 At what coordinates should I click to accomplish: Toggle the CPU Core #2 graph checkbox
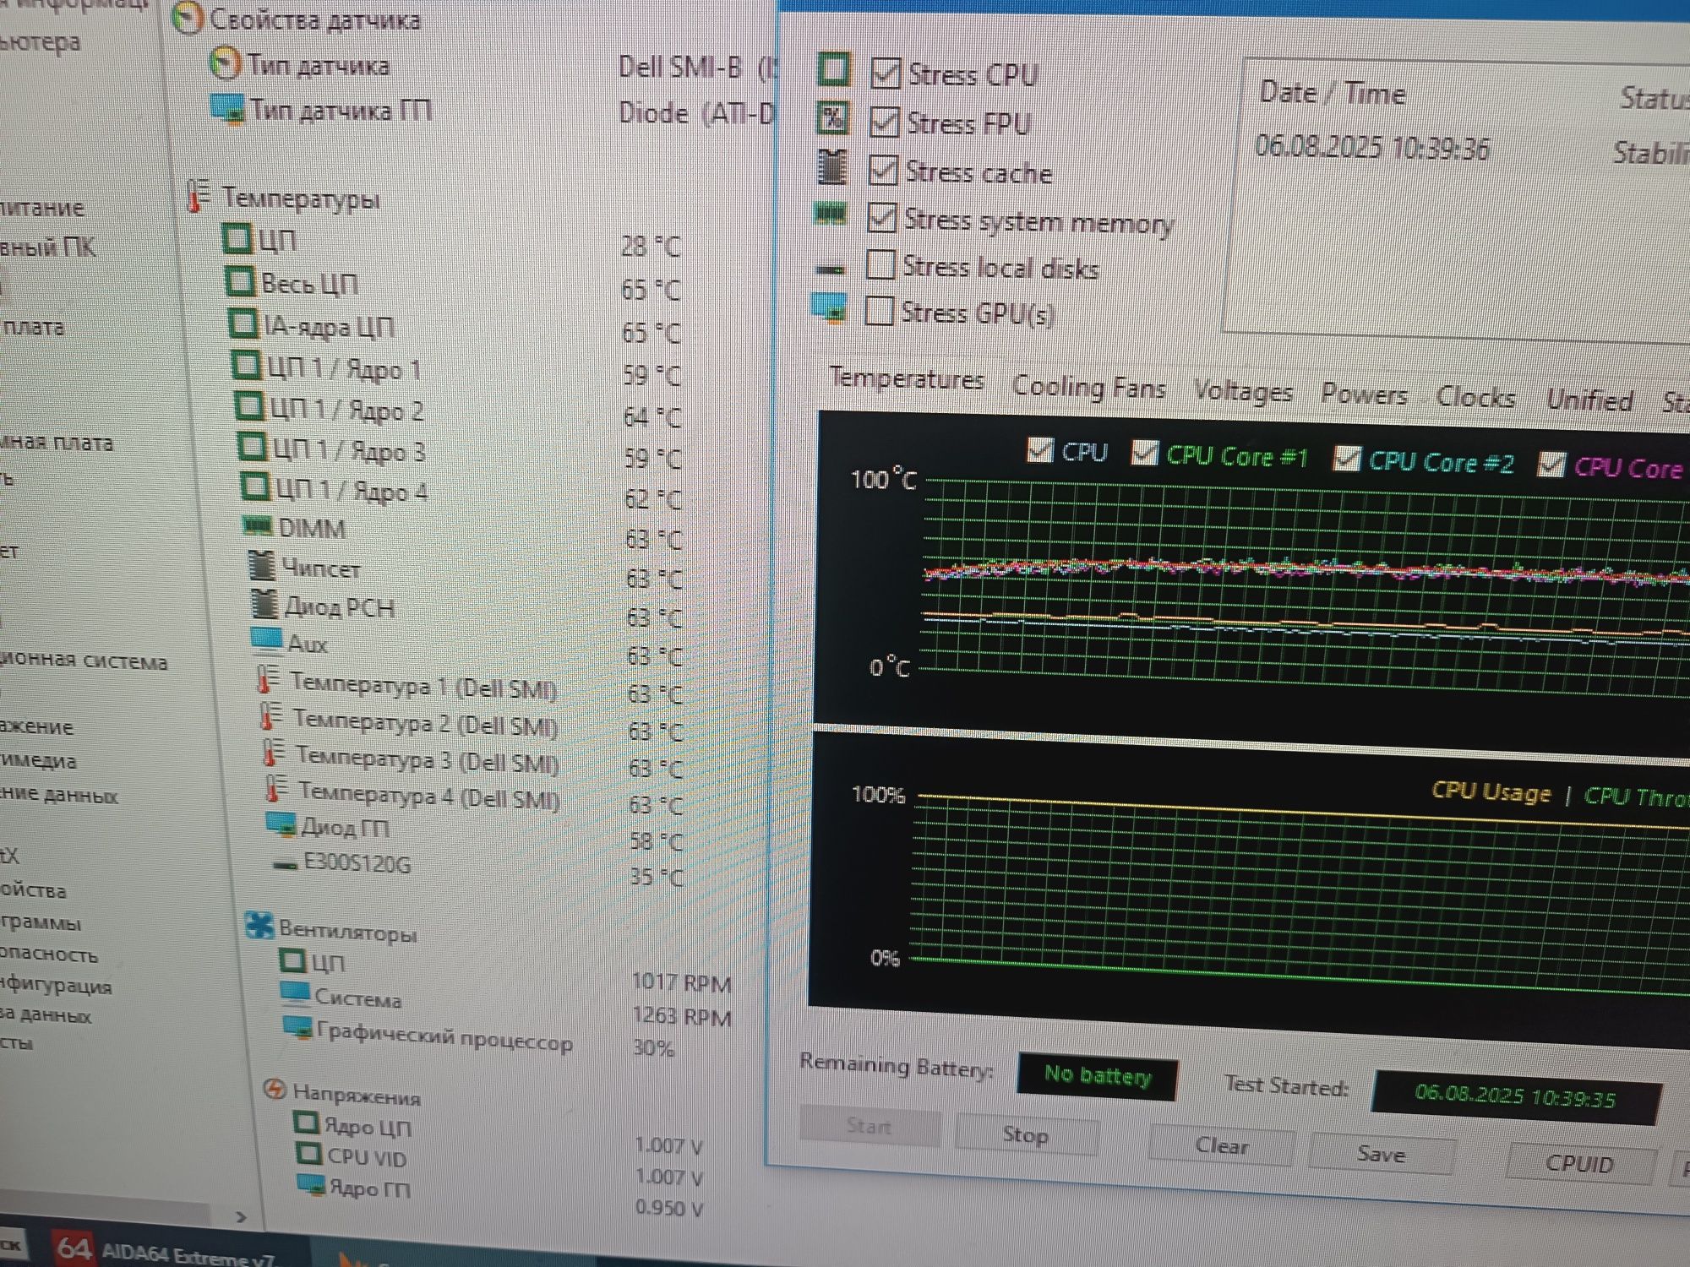tap(1346, 459)
